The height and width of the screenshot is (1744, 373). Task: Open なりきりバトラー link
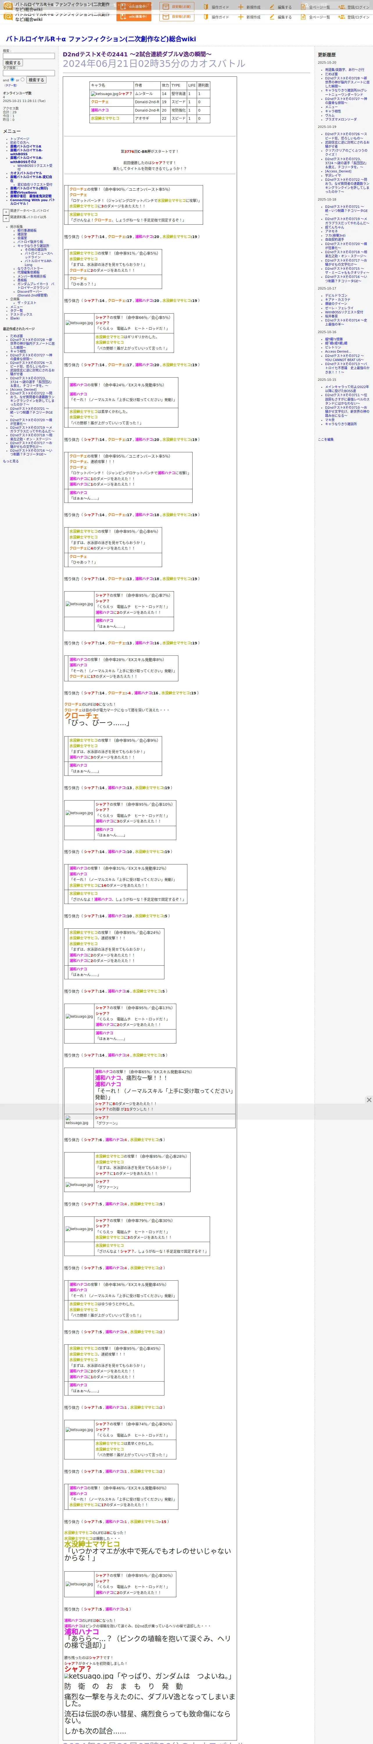point(30,269)
